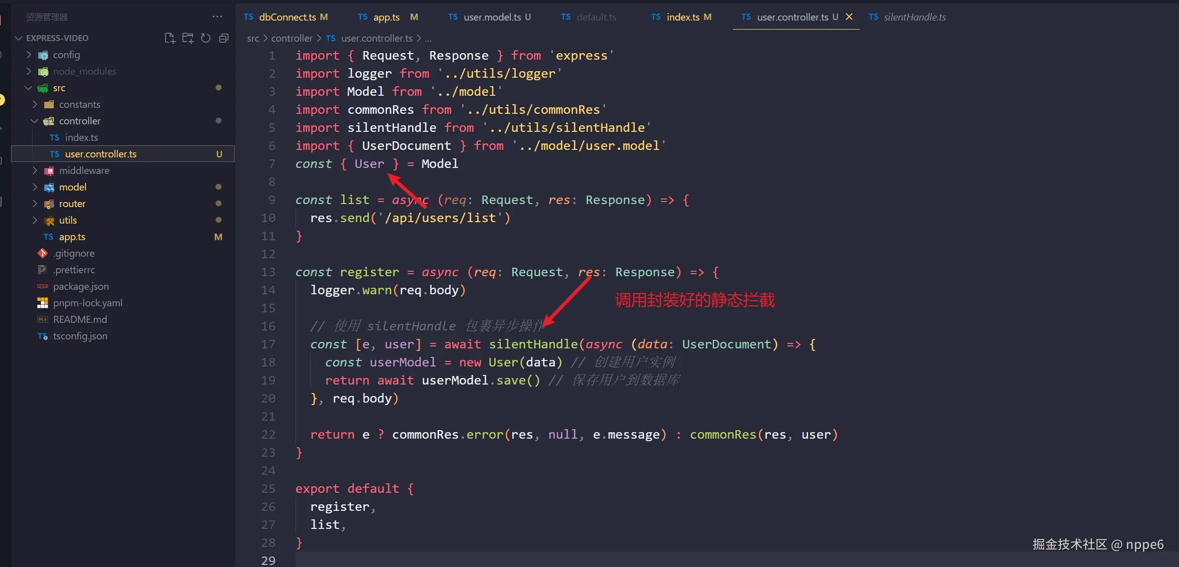Click the New Folder icon in explorer header

click(187, 38)
